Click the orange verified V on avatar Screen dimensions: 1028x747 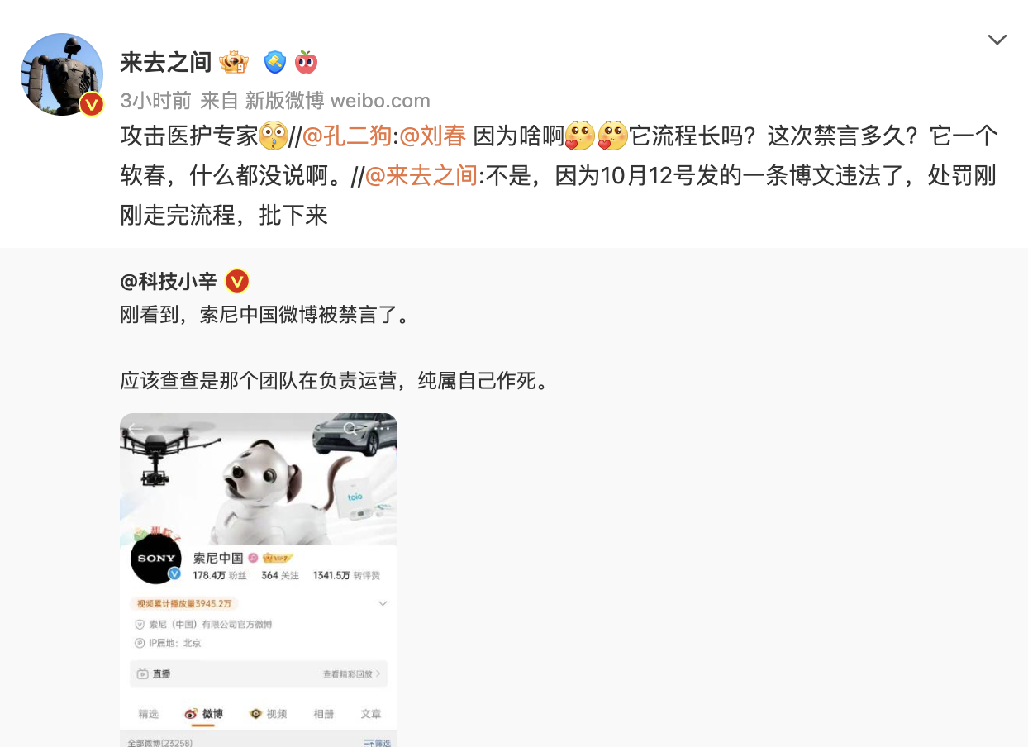coord(92,104)
